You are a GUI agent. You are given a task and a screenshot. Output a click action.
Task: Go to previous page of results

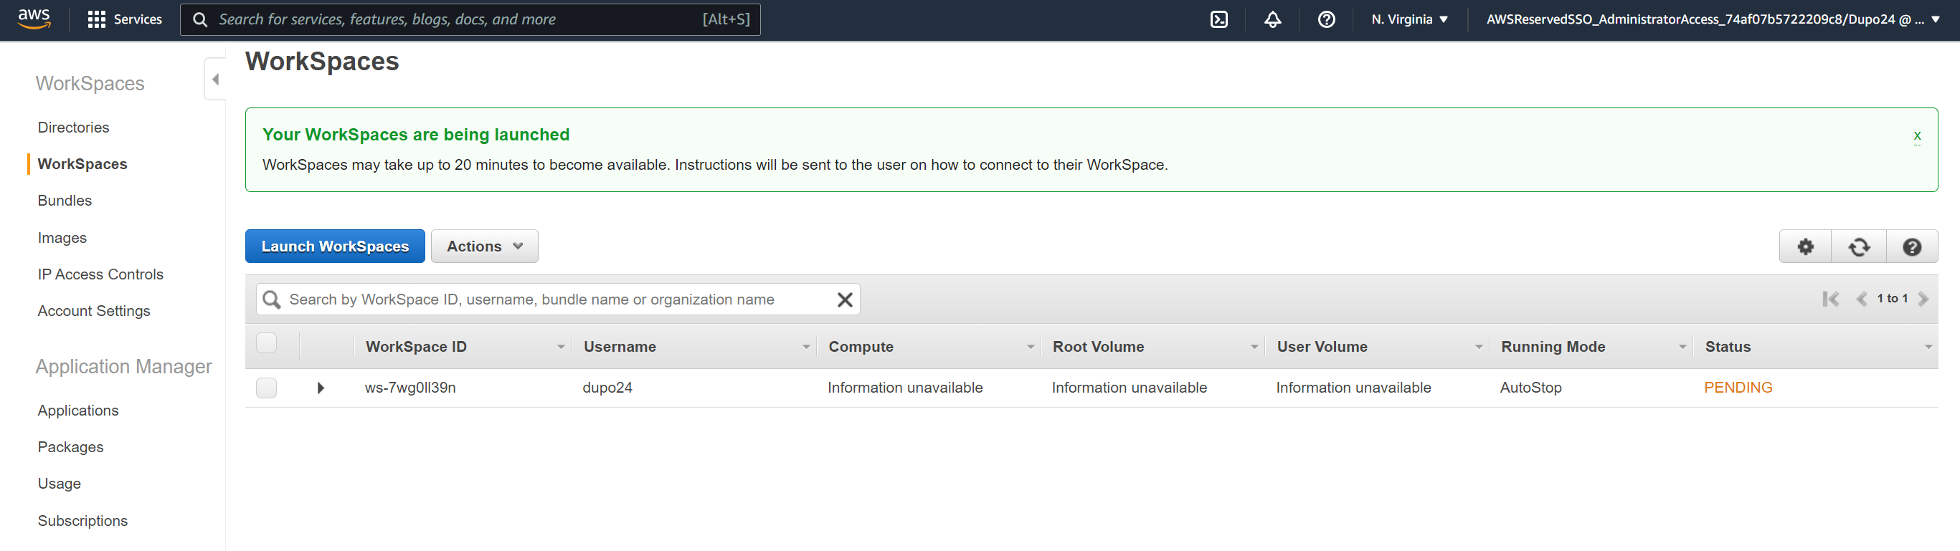[1861, 300]
